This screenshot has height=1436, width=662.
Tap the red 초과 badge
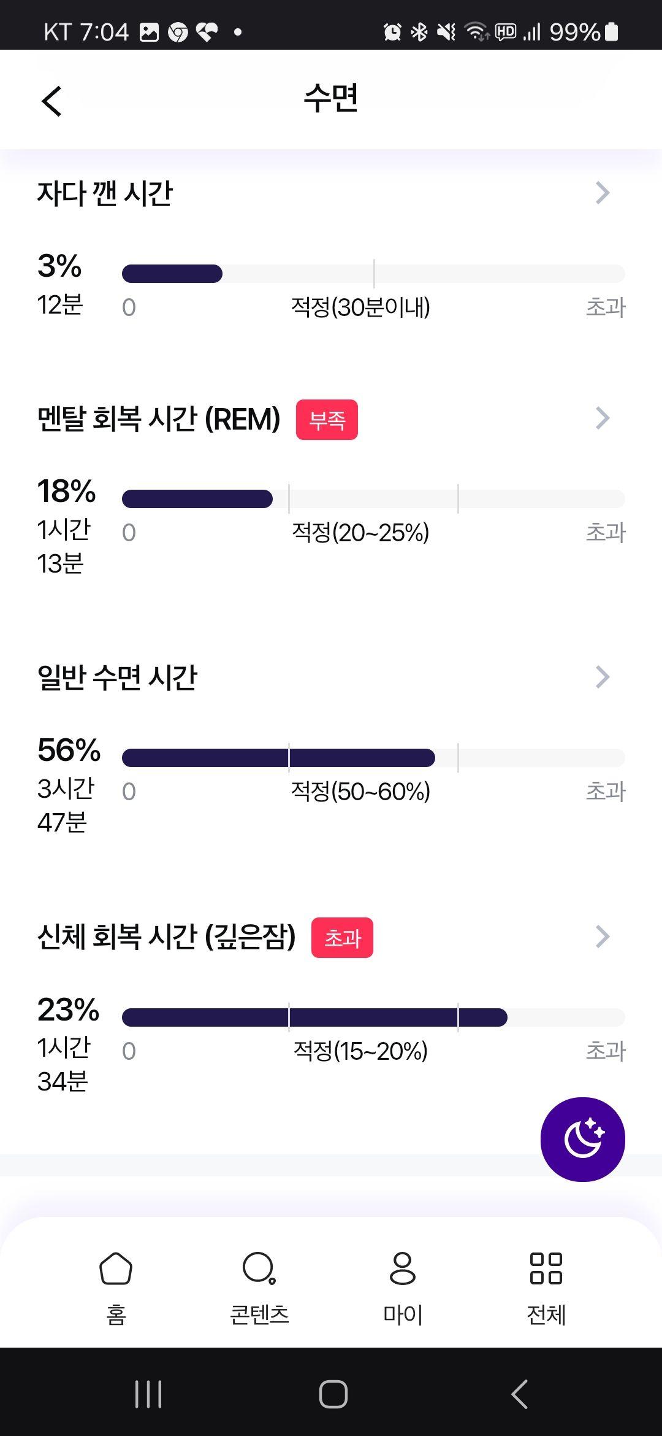tap(342, 938)
